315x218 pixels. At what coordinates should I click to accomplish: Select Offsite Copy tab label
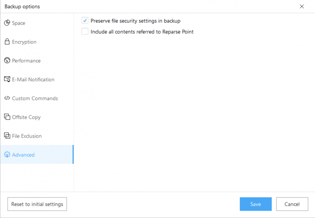click(x=26, y=117)
